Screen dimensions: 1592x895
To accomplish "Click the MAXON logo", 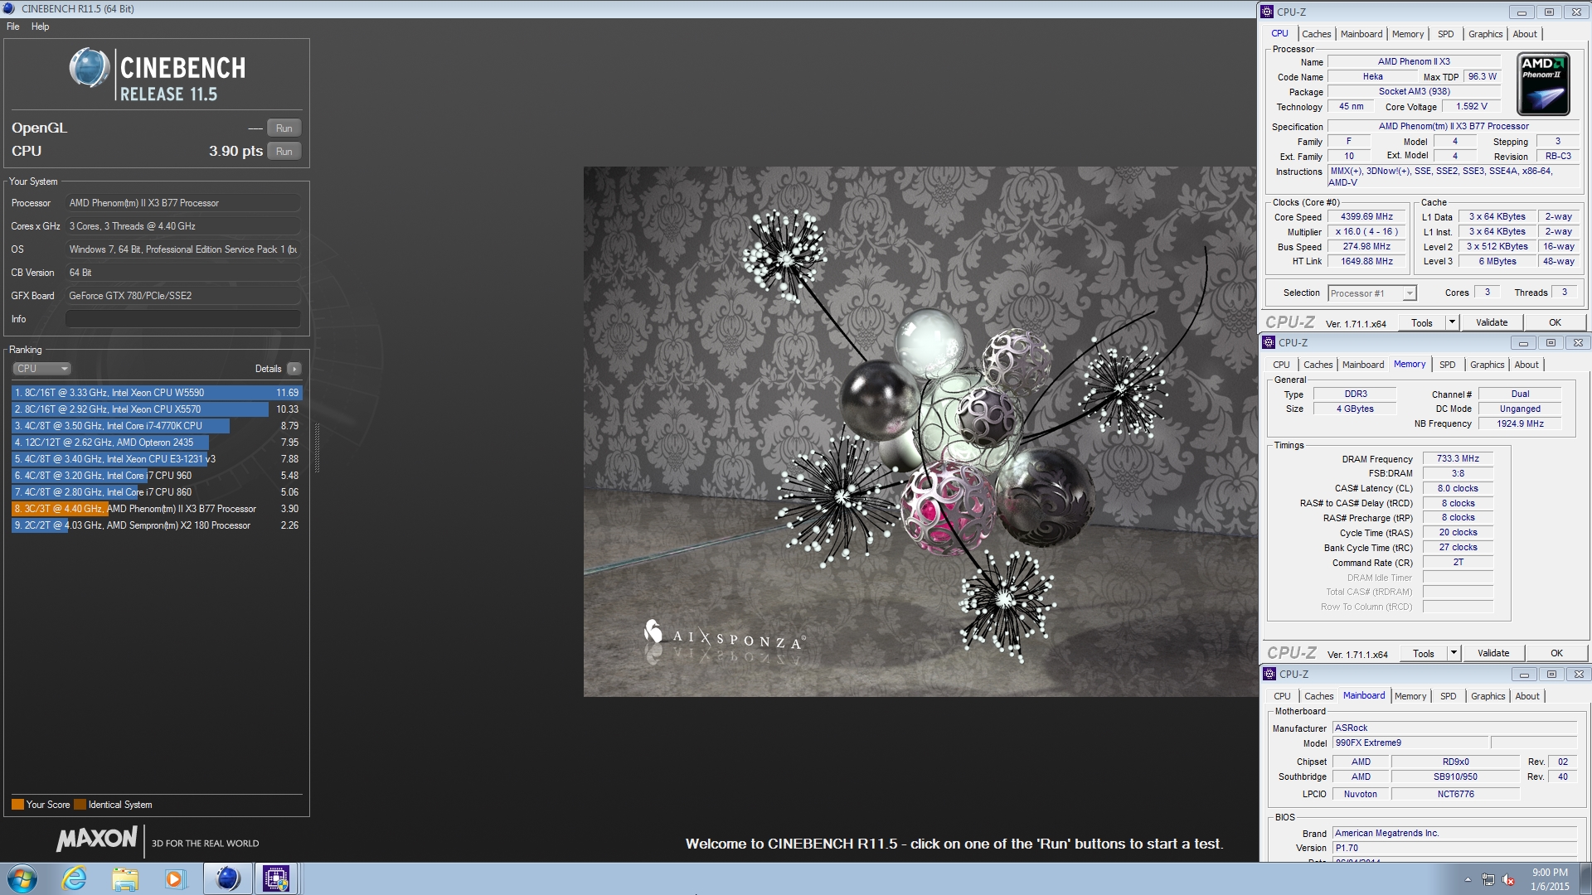I will coord(96,839).
